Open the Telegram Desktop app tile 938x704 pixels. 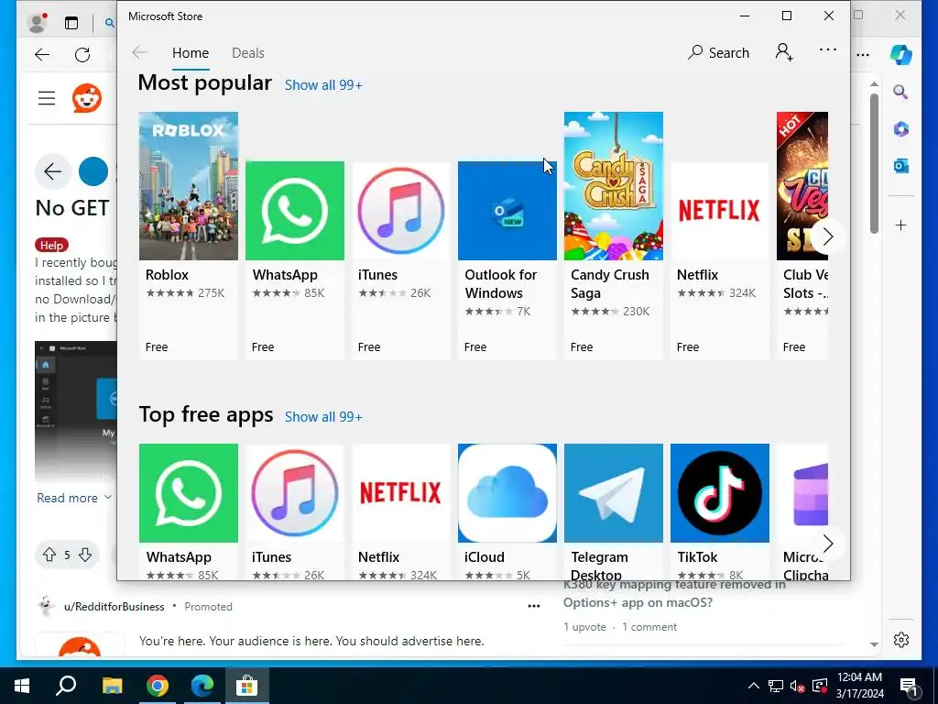tap(613, 511)
